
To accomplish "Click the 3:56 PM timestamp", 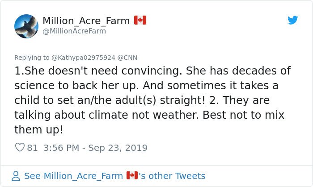I will 61,147.
